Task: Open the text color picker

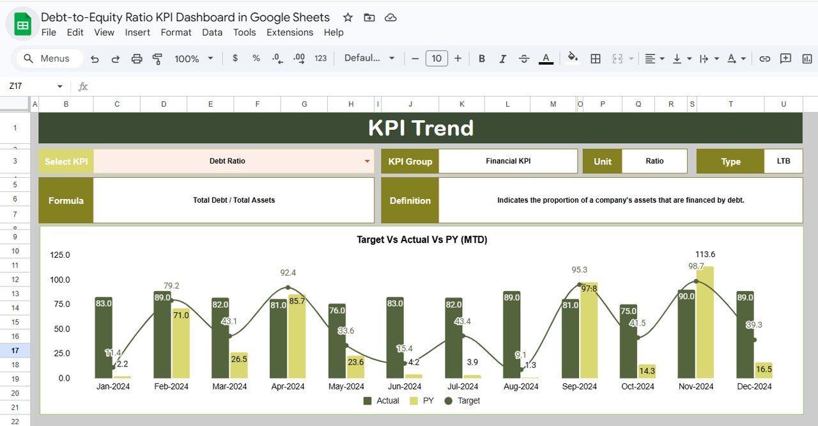Action: 545,58
